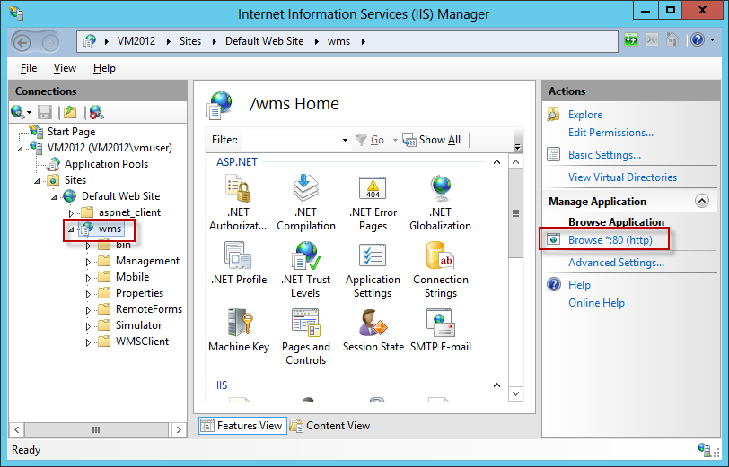Expand the aspnet_client folder node
729x467 pixels.
71,213
